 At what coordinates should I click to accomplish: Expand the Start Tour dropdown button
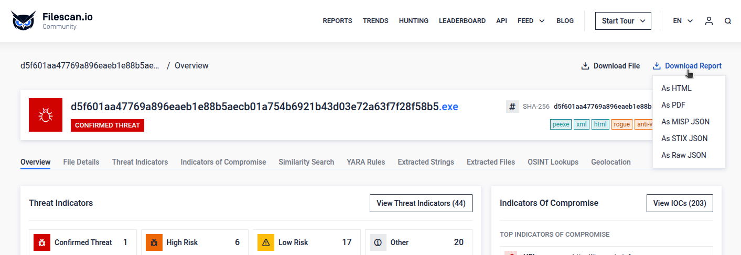pyautogui.click(x=623, y=21)
